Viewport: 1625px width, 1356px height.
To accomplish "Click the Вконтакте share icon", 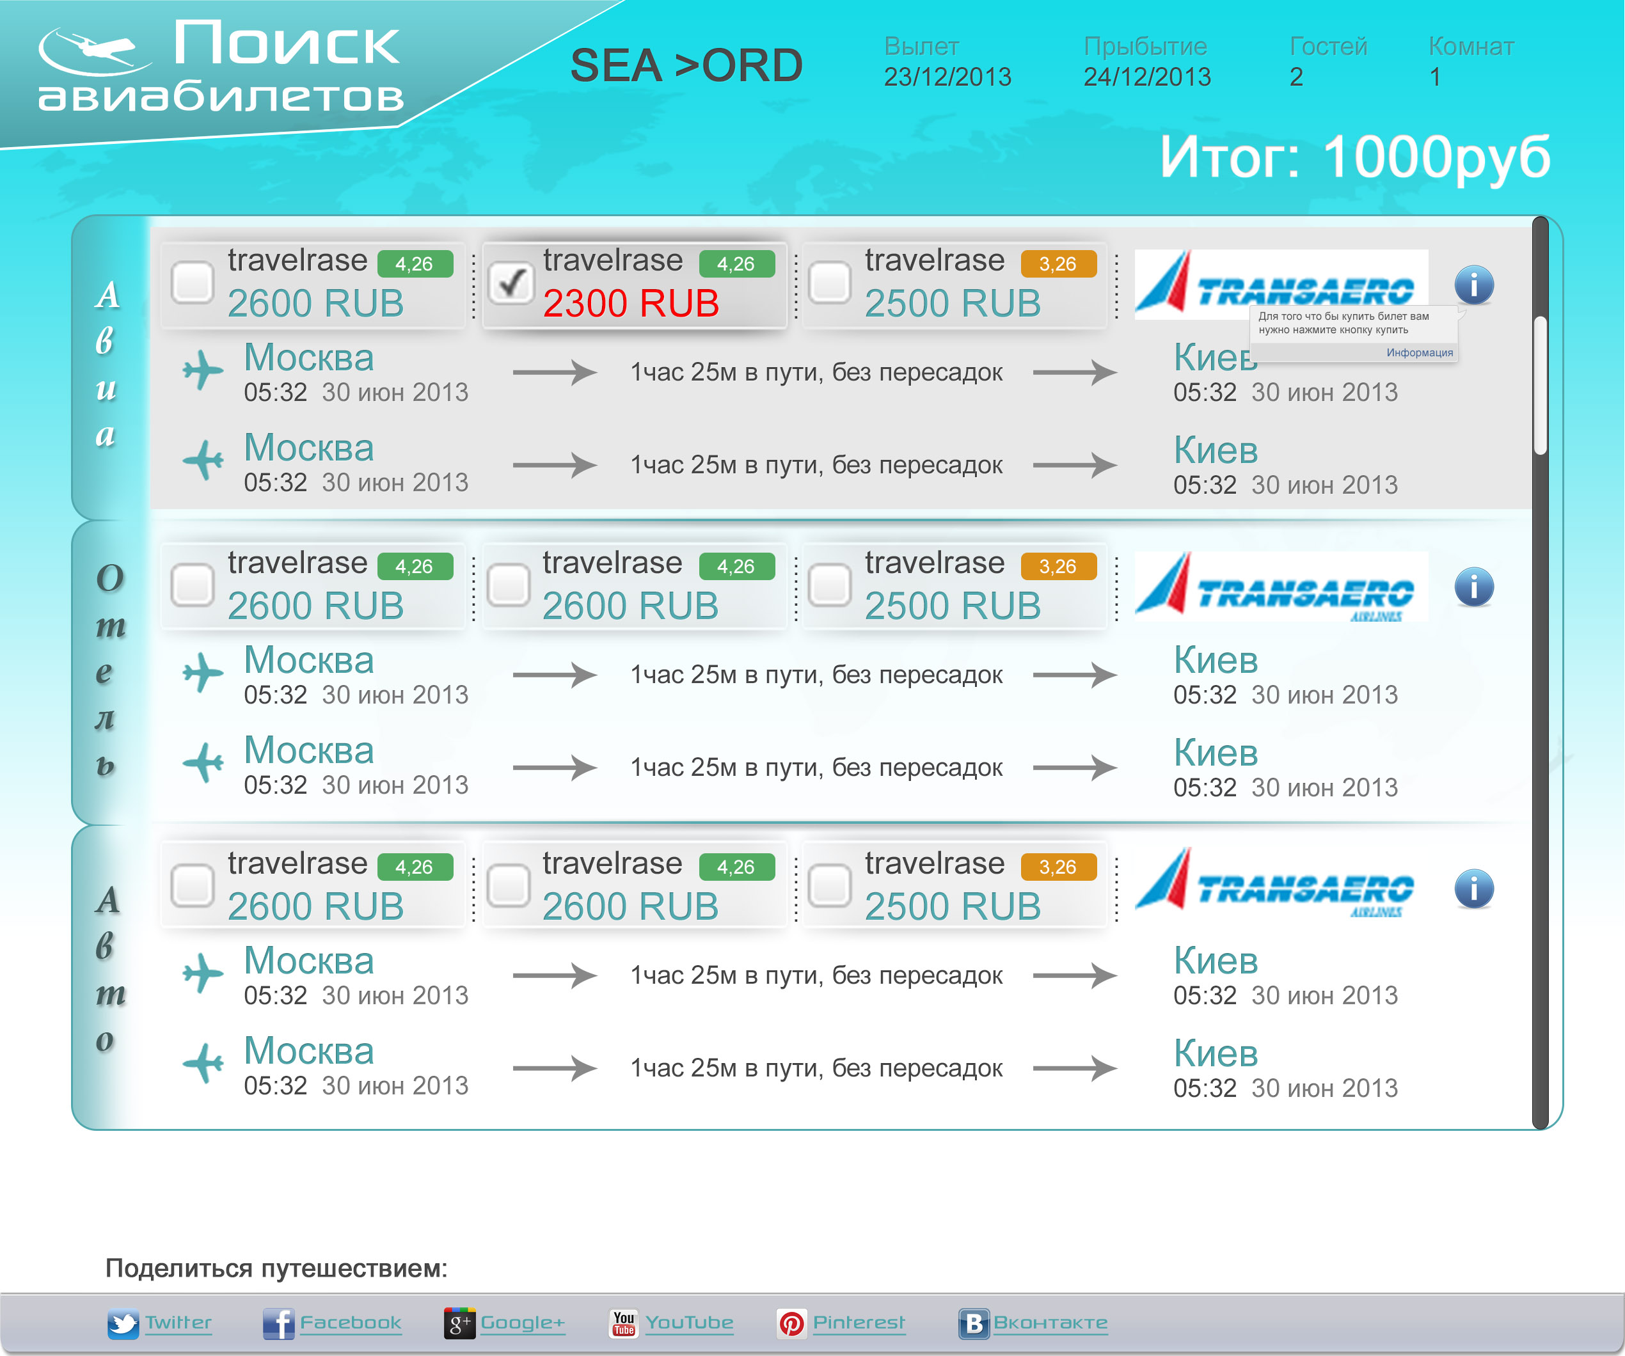I will [974, 1323].
